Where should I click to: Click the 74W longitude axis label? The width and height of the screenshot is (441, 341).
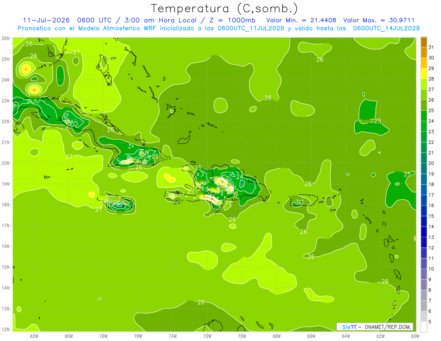tap(173, 336)
